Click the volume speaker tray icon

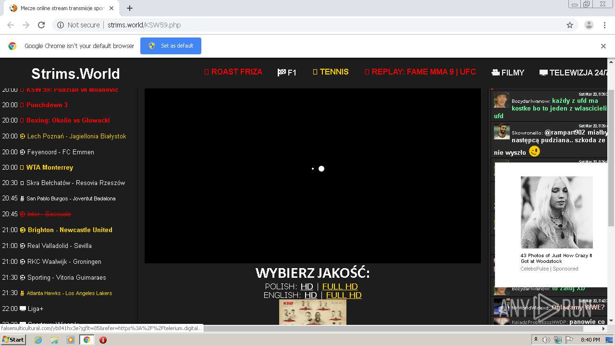tap(546, 340)
